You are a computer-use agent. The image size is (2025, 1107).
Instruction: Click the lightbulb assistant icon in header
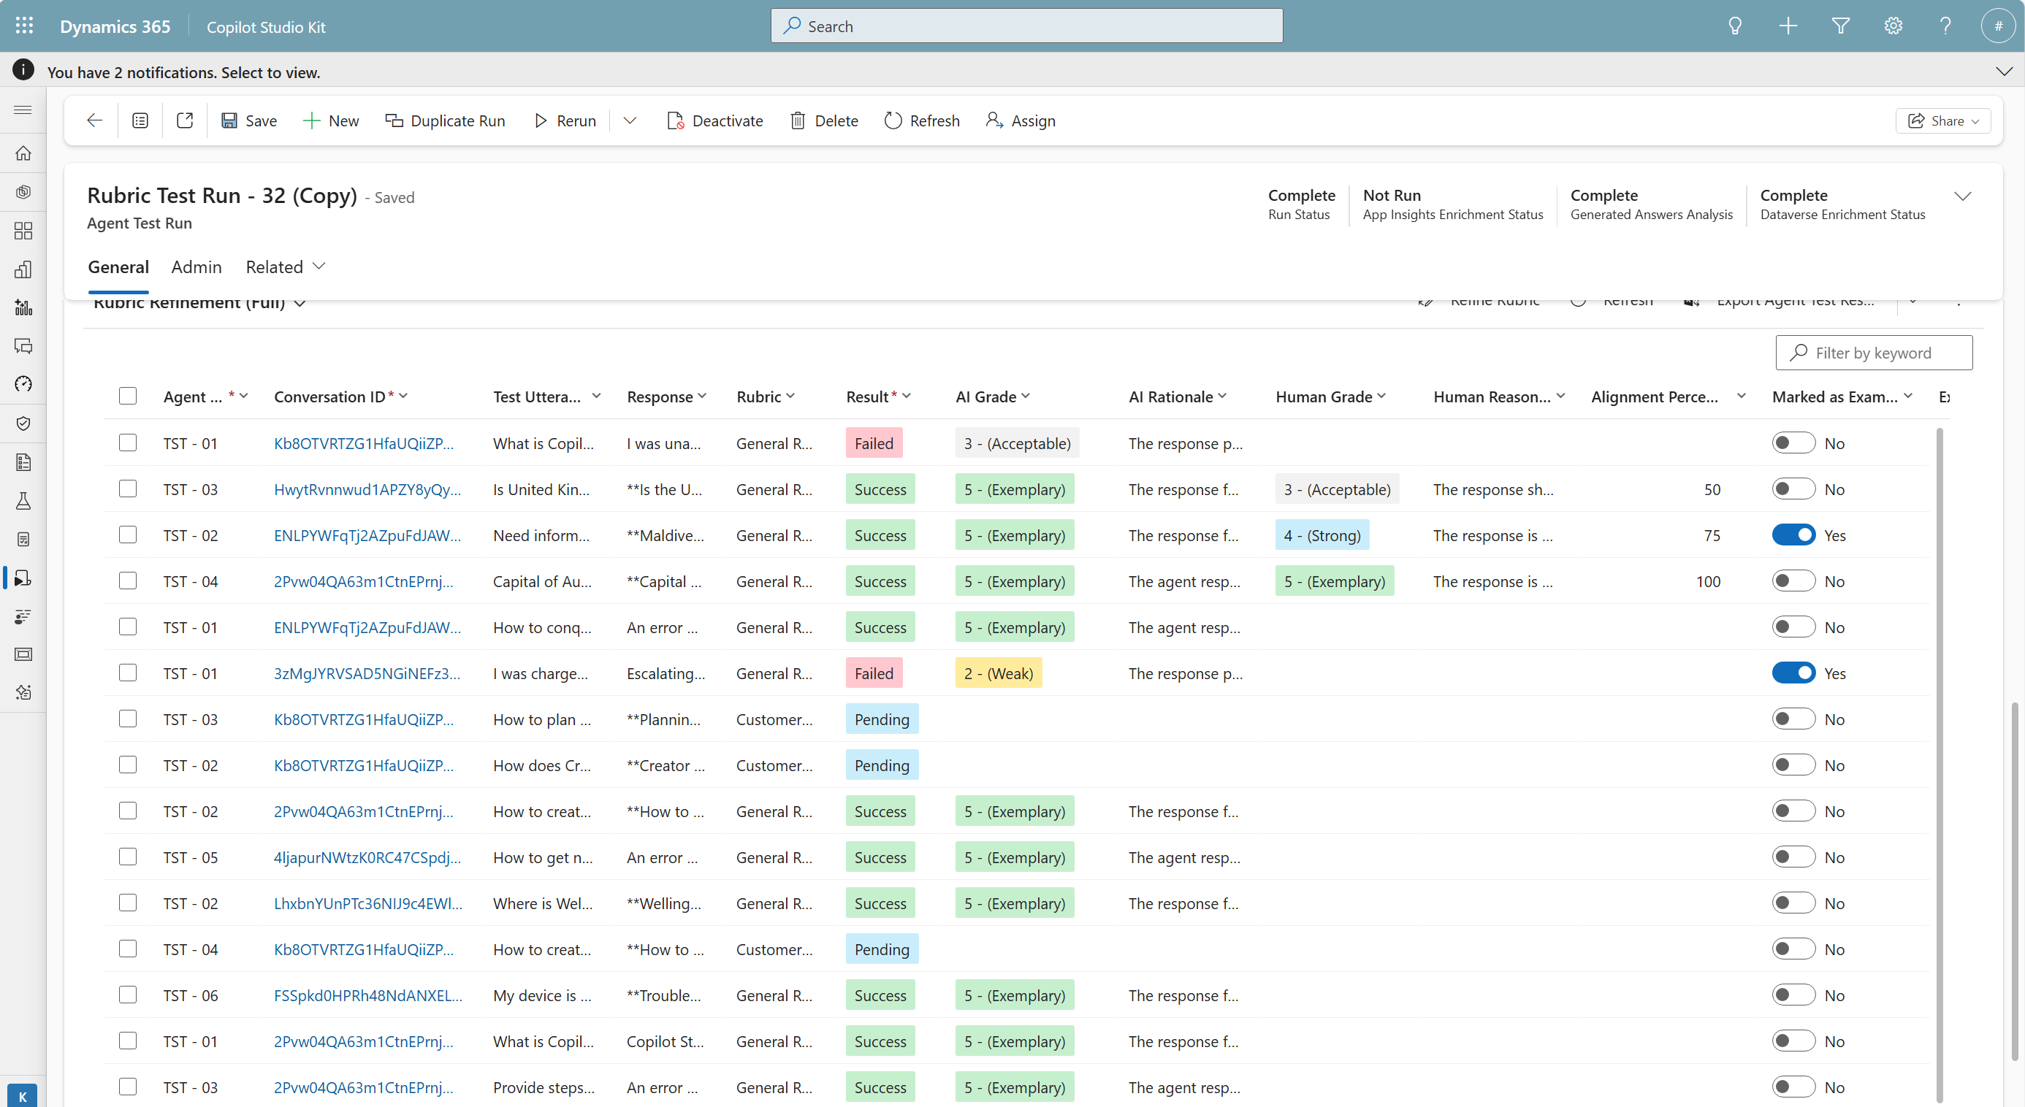[x=1734, y=26]
